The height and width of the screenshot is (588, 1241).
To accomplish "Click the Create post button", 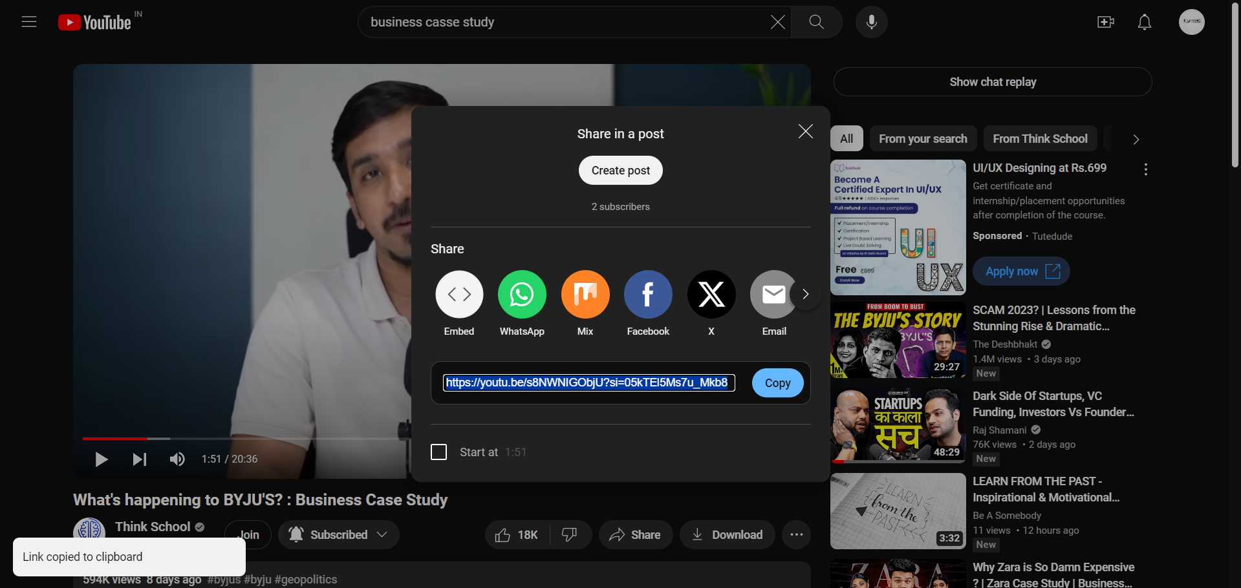I will (x=621, y=171).
